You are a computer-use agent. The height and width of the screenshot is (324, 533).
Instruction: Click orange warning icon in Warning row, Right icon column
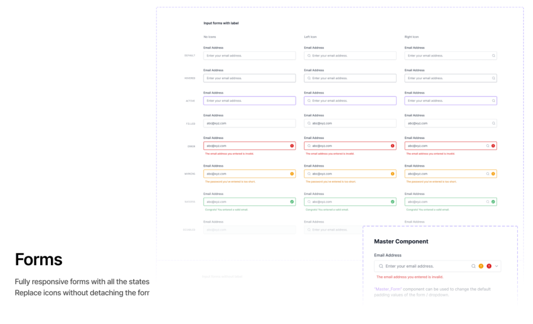493,174
